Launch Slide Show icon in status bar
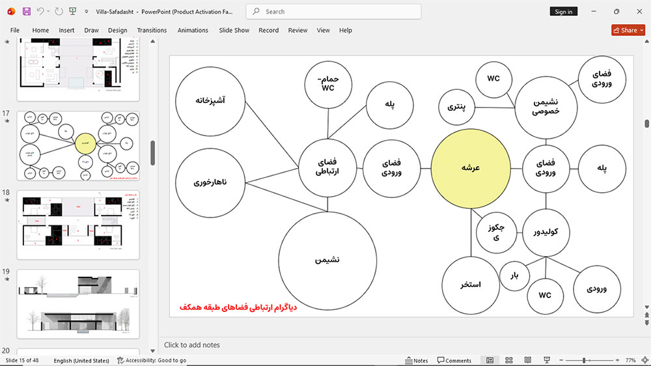This screenshot has height=366, width=651. pos(547,360)
